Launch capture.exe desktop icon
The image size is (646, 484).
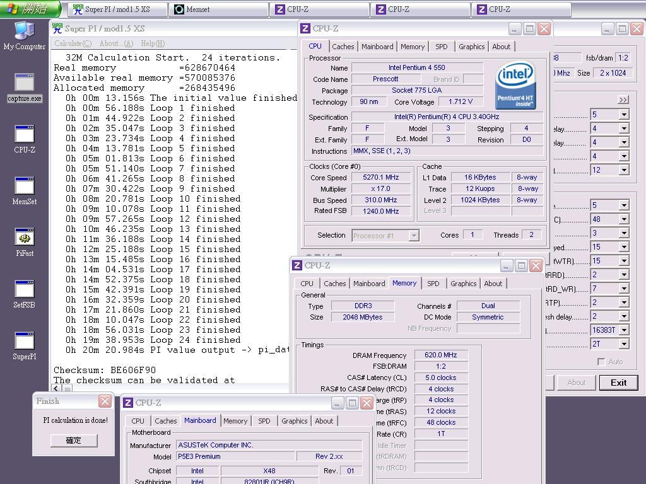[25, 87]
